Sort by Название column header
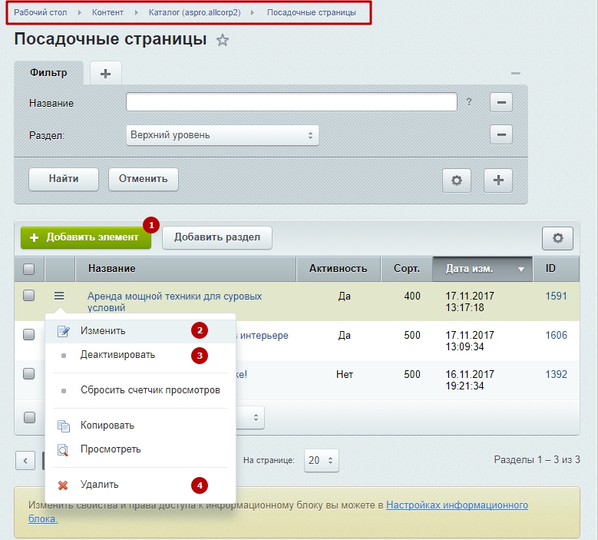This screenshot has width=598, height=540. click(186, 269)
